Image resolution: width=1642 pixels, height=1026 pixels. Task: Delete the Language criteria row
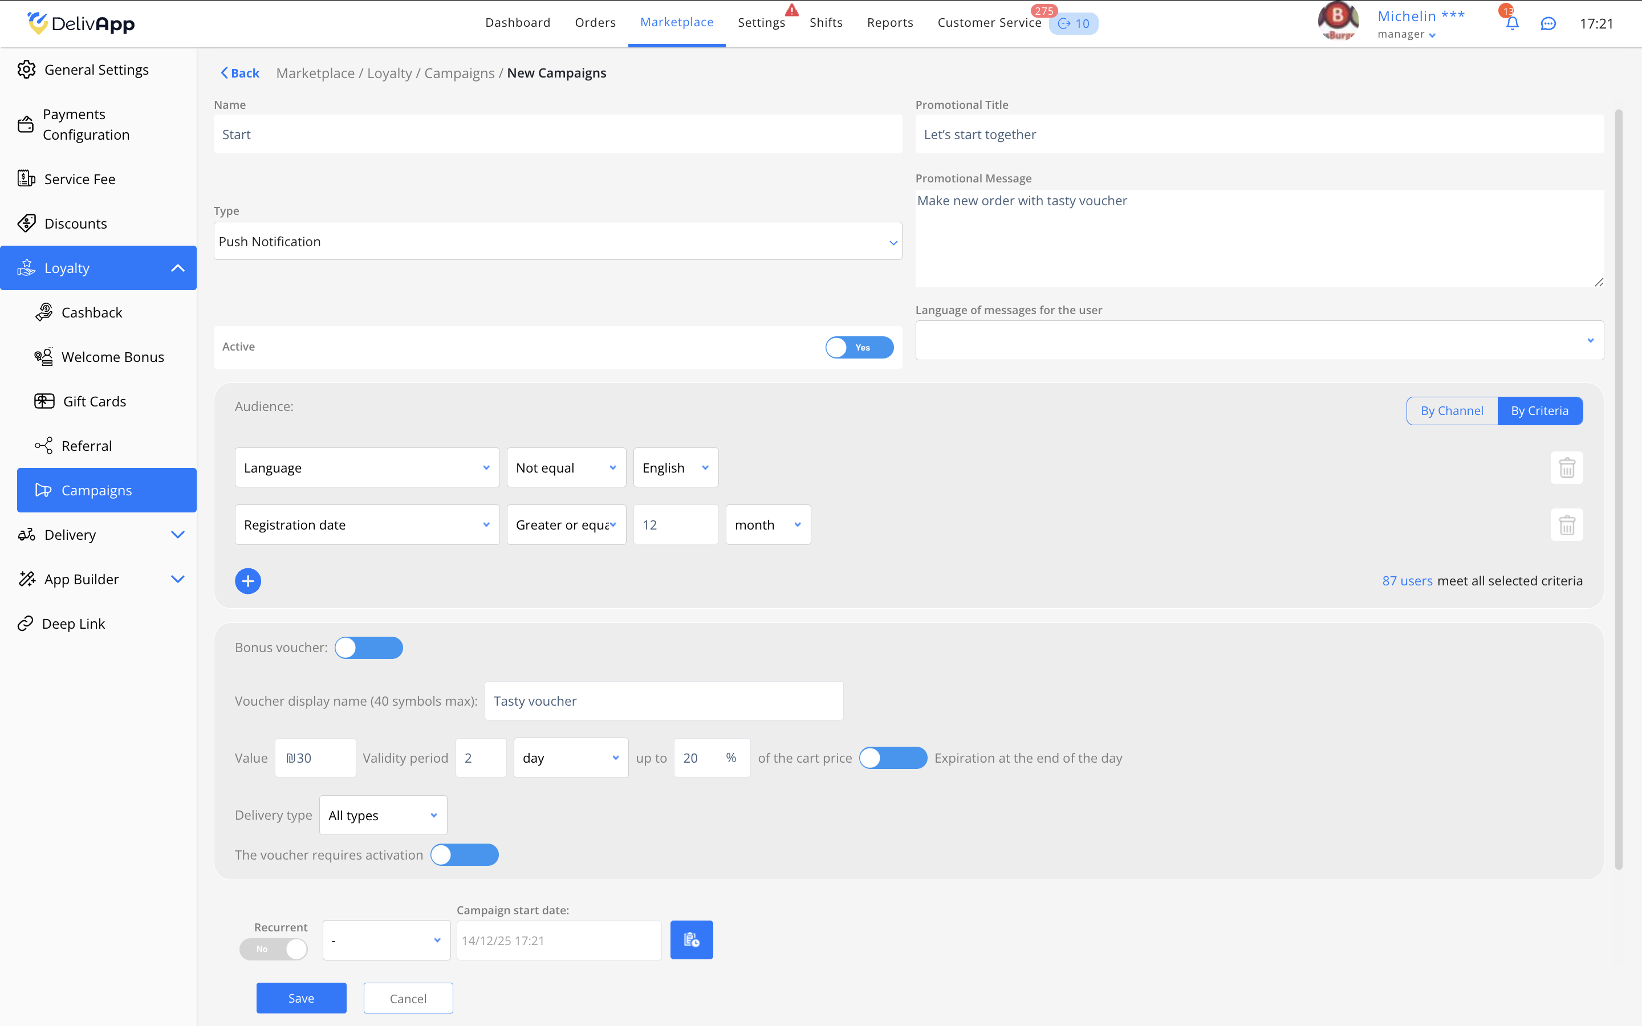[1566, 467]
